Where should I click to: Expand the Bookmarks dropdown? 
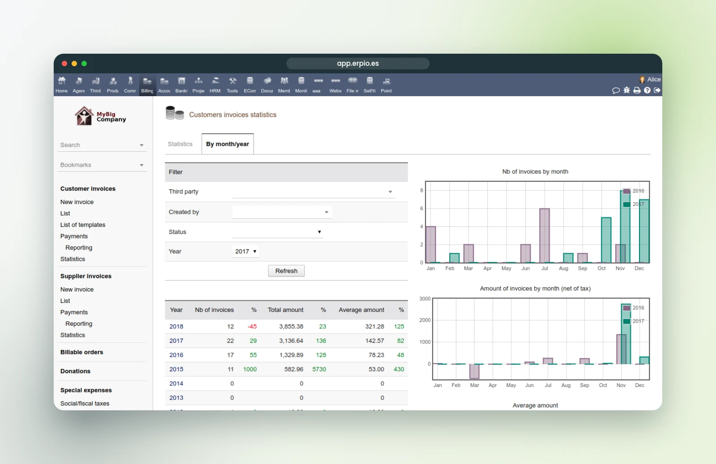pos(102,165)
